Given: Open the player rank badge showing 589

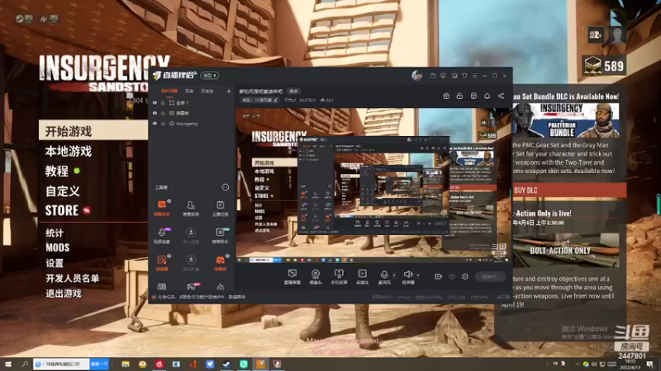Looking at the screenshot, I should [604, 66].
